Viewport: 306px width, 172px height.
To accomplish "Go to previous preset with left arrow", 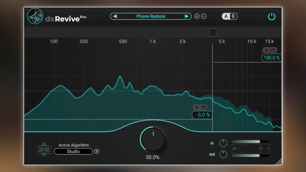I will (x=115, y=16).
